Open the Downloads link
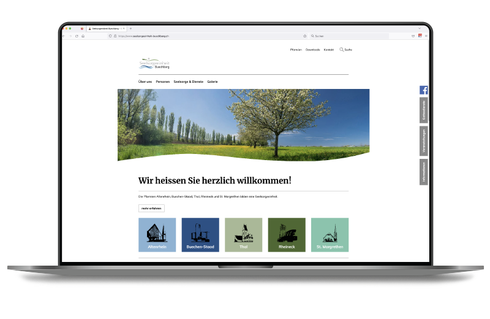The image size is (490, 319). 312,49
